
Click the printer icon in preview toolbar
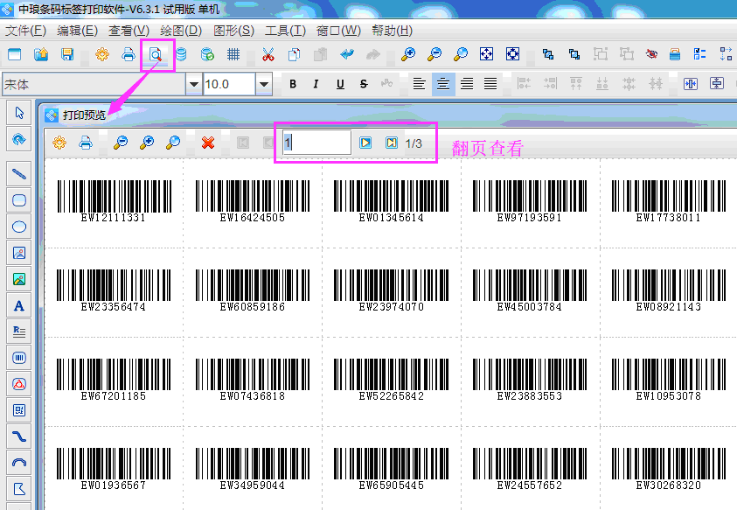click(x=86, y=143)
